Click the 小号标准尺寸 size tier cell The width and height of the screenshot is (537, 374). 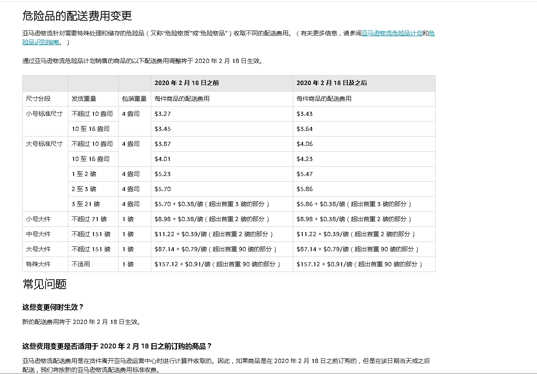45,121
